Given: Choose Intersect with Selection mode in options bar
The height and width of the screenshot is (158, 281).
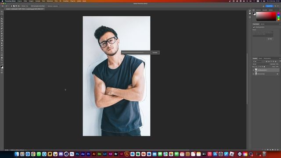Looking at the screenshot, I should click(18, 6).
